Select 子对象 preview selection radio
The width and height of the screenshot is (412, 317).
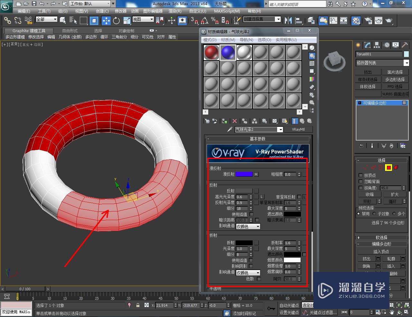(x=374, y=214)
